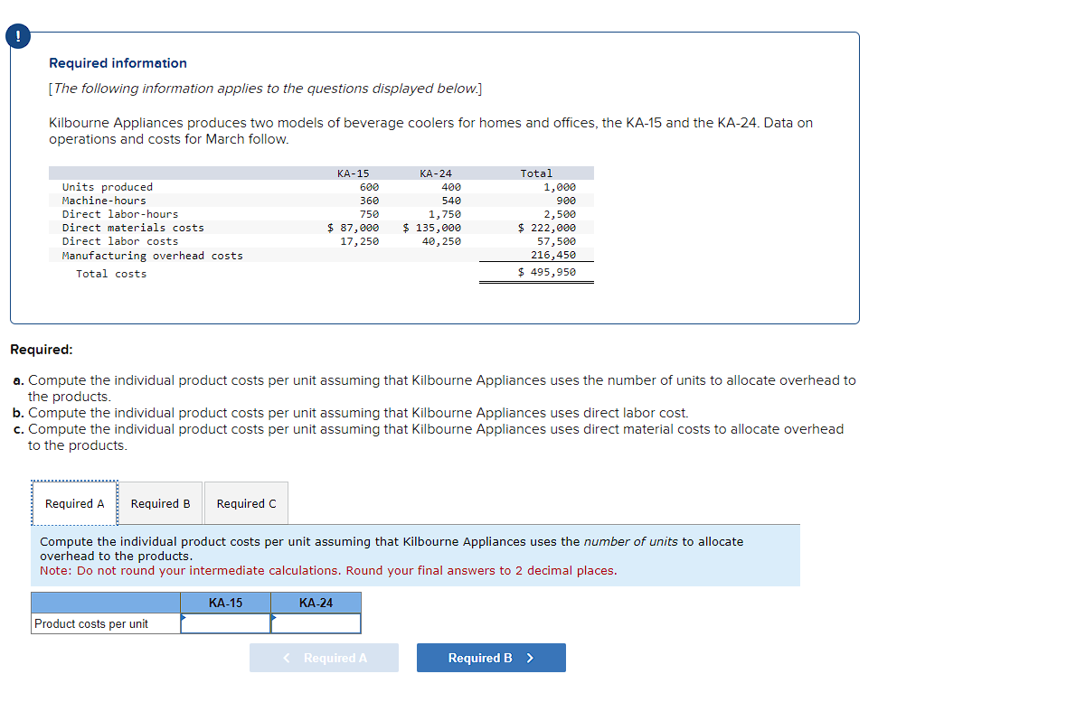Image resolution: width=1076 pixels, height=702 pixels.
Task: Click the 'Direct labor-hours' row label
Action: [120, 214]
